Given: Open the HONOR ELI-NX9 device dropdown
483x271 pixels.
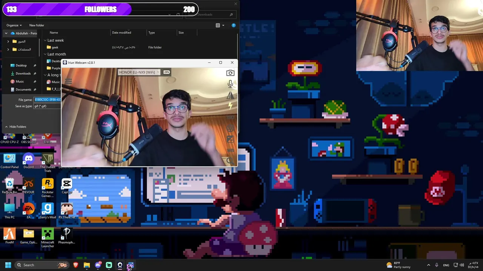Looking at the screenshot, I should coord(139,72).
